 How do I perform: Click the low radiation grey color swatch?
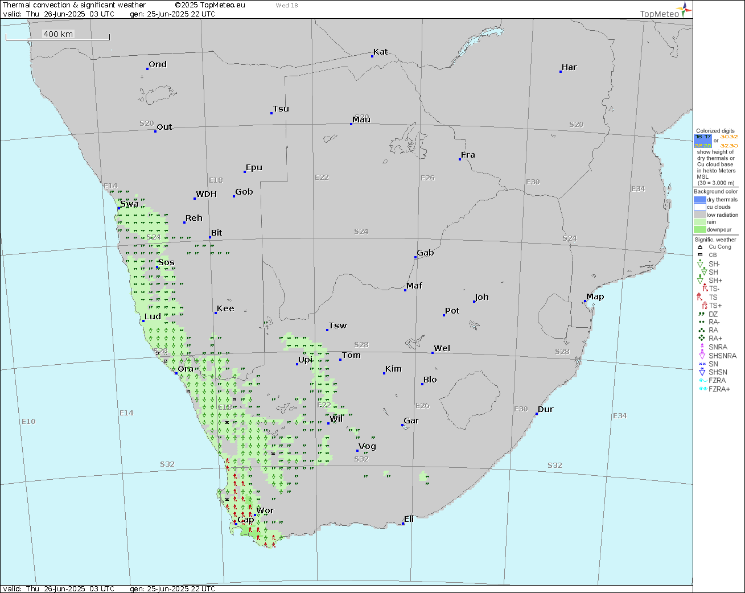point(699,215)
